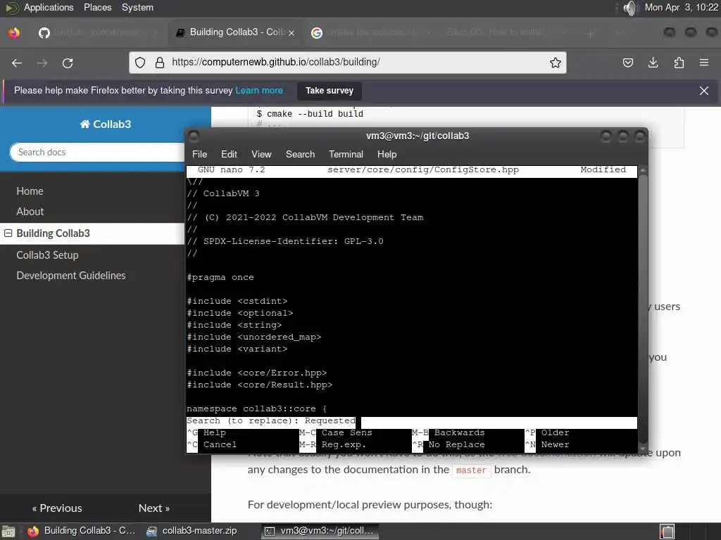
Task: Open the Applications menu
Action: (49, 7)
